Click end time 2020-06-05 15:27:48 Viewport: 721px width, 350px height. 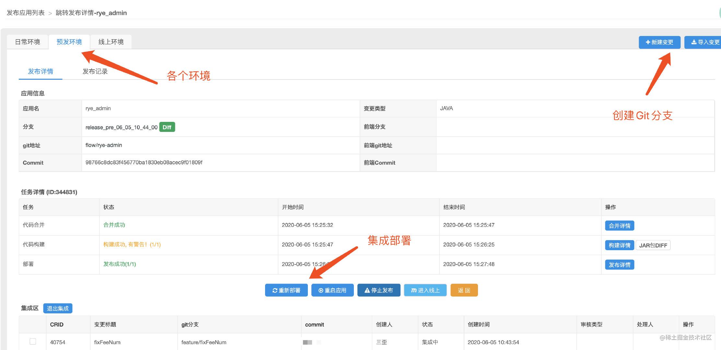pyautogui.click(x=469, y=264)
